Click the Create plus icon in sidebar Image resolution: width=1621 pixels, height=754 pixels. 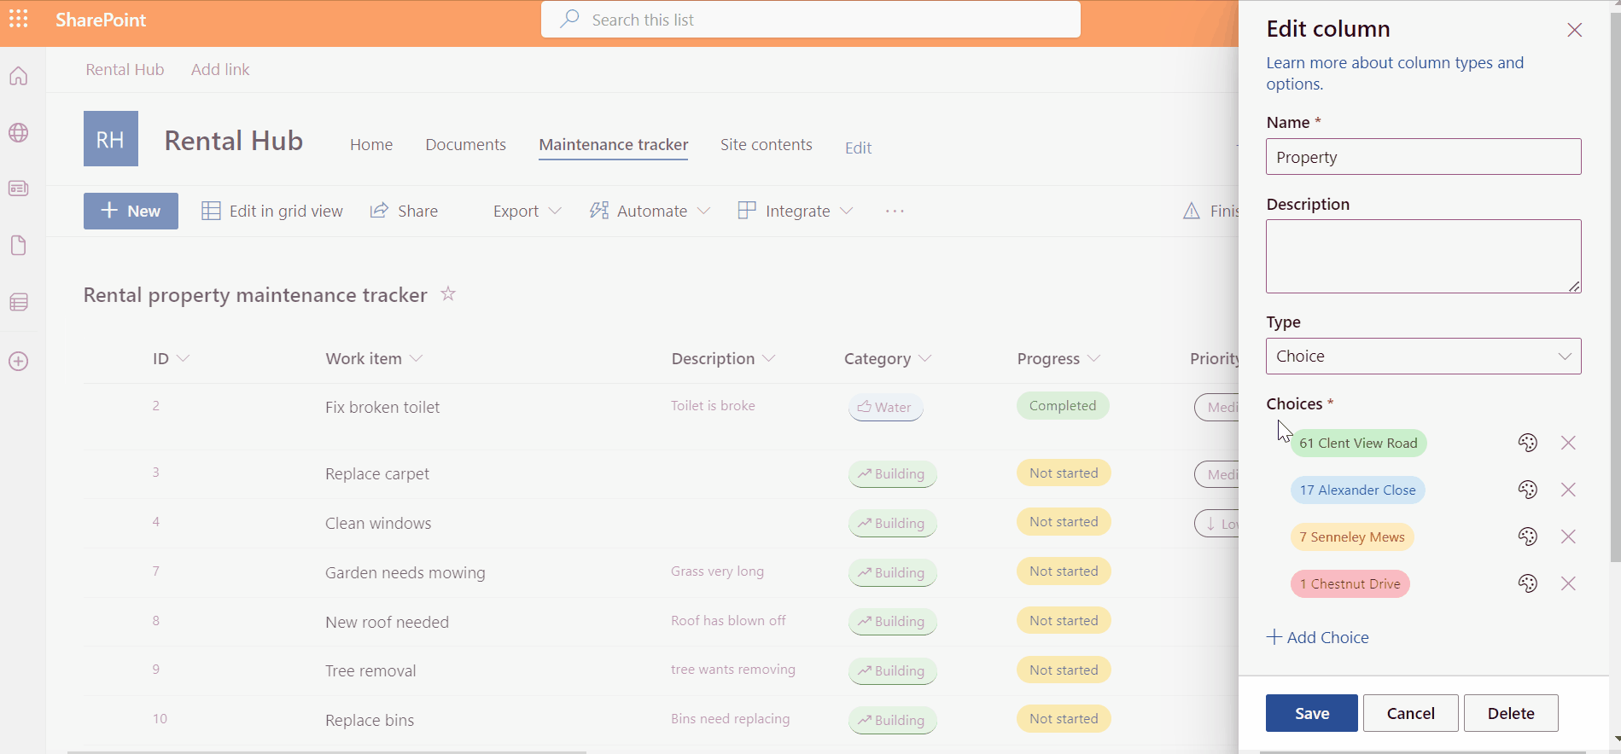[x=19, y=362]
